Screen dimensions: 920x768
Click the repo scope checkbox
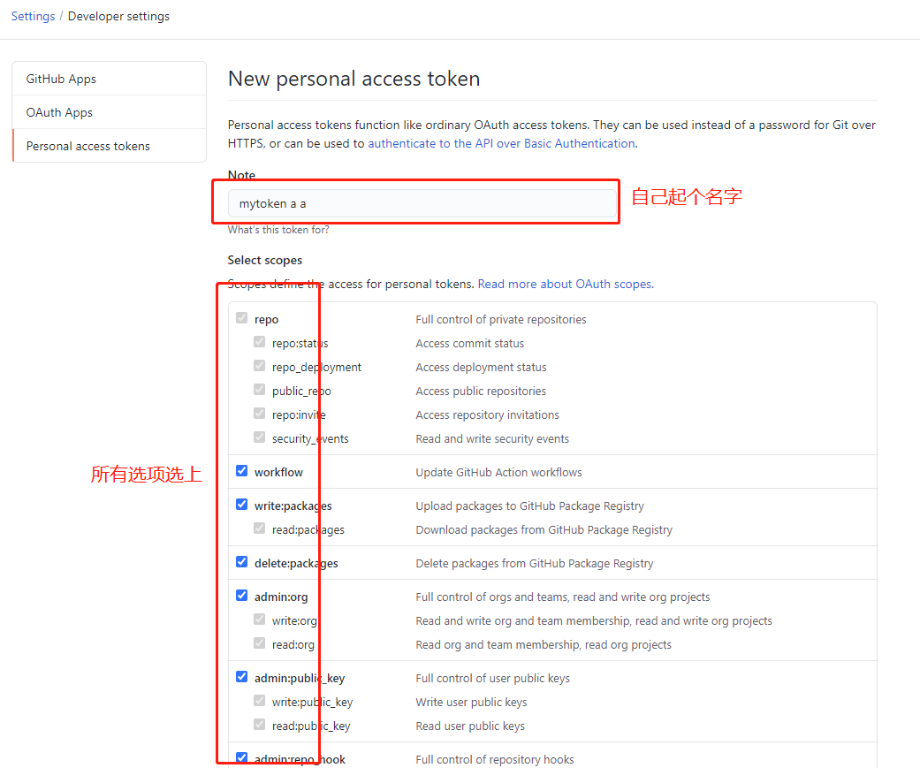(x=242, y=317)
